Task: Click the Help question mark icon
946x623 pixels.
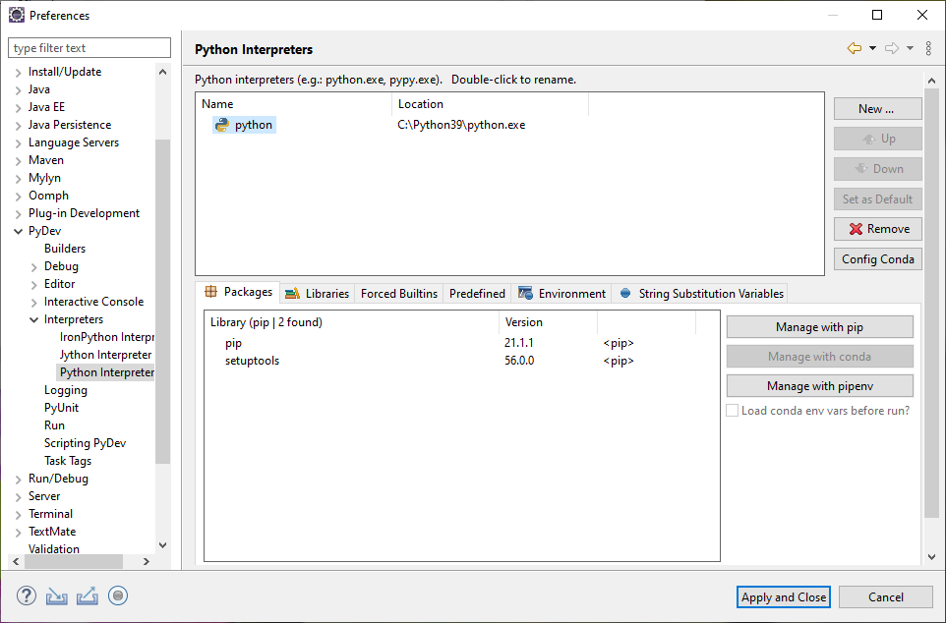Action: [x=25, y=595]
